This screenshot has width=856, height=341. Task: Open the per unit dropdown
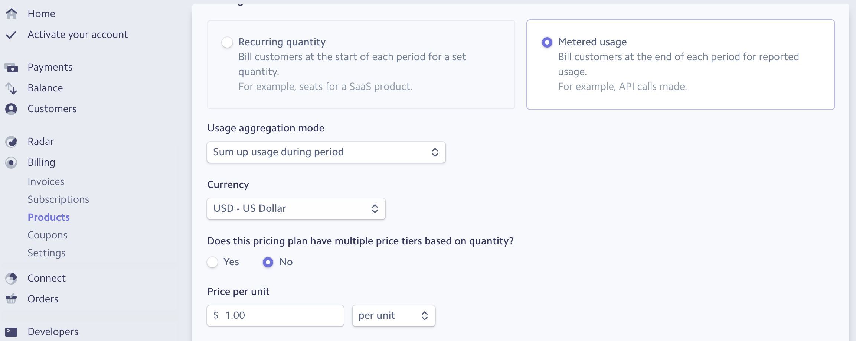(x=393, y=316)
